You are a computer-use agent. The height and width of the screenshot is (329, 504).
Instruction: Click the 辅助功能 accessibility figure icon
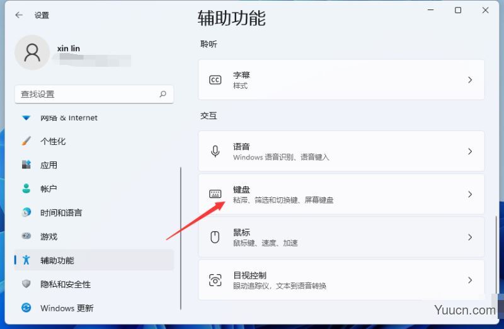point(26,260)
